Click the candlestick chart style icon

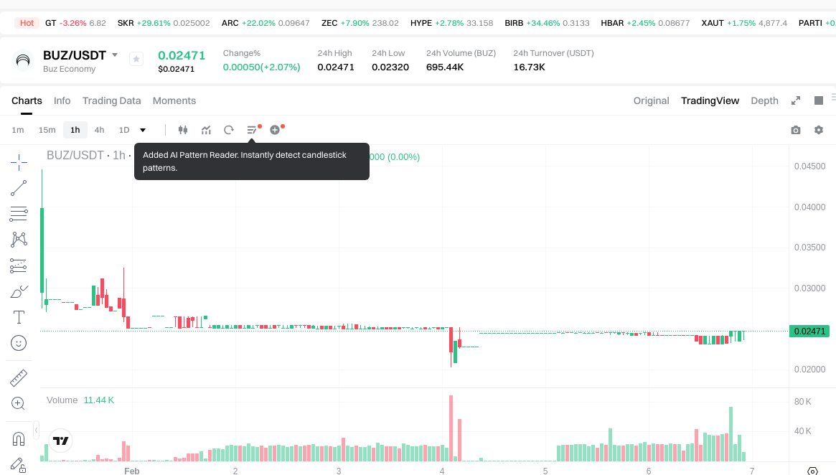pos(183,130)
